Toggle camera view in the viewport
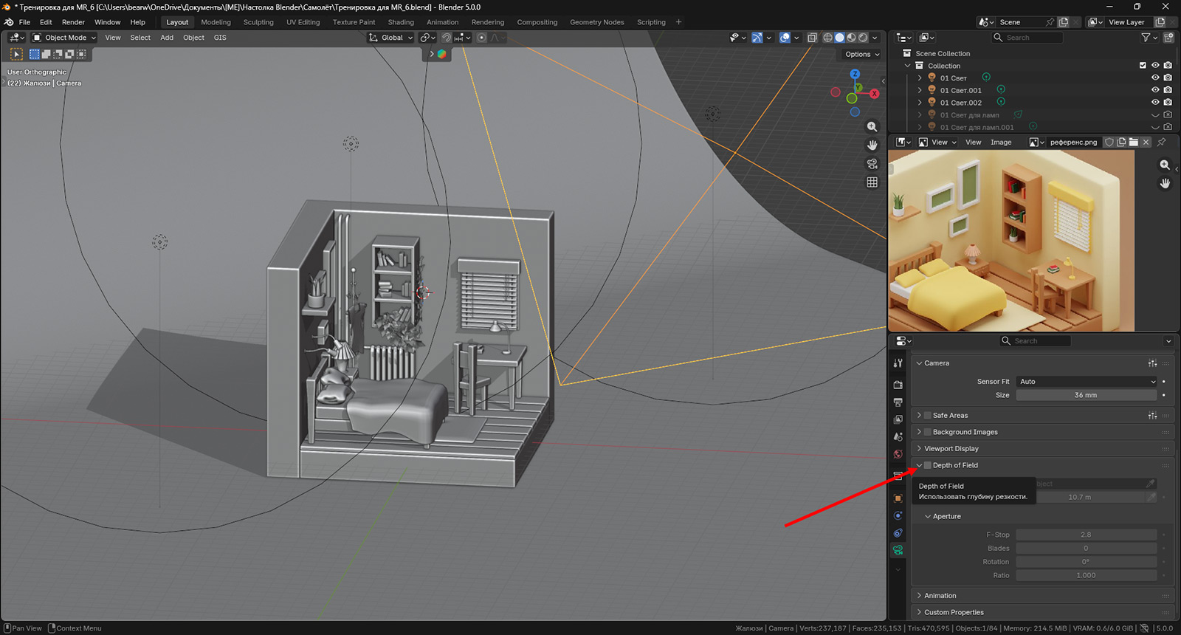The width and height of the screenshot is (1181, 635). coord(872,164)
